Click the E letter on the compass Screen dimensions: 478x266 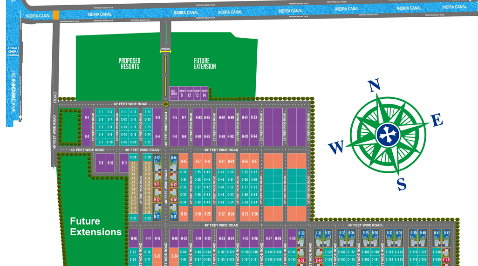click(437, 121)
